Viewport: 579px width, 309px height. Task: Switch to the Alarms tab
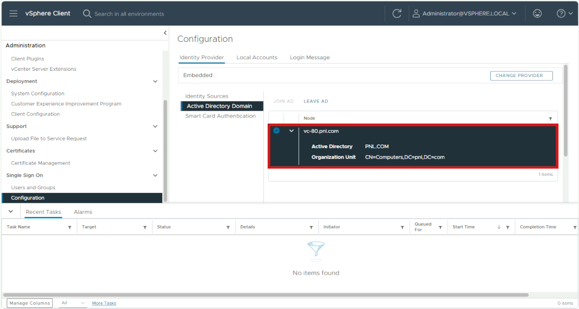coord(83,212)
